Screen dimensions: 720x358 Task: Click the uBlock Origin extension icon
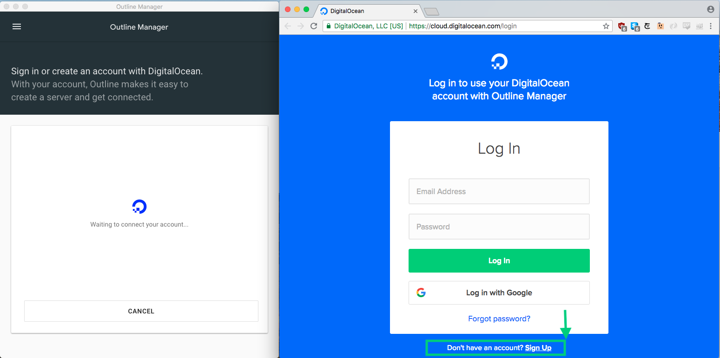pos(622,26)
